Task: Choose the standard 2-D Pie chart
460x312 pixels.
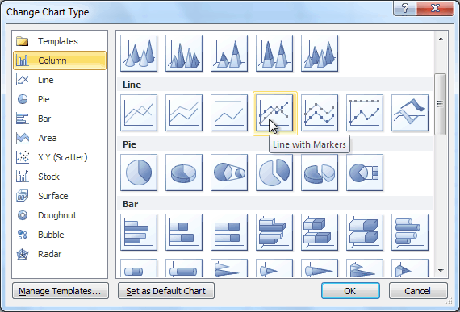Action: (x=139, y=173)
